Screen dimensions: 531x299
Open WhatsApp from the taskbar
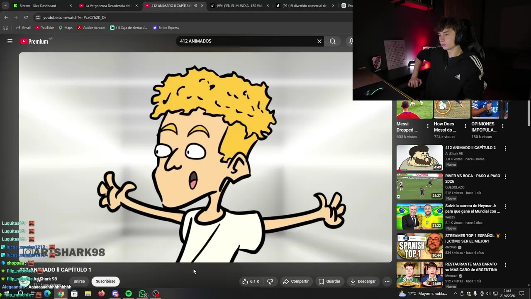(x=142, y=294)
